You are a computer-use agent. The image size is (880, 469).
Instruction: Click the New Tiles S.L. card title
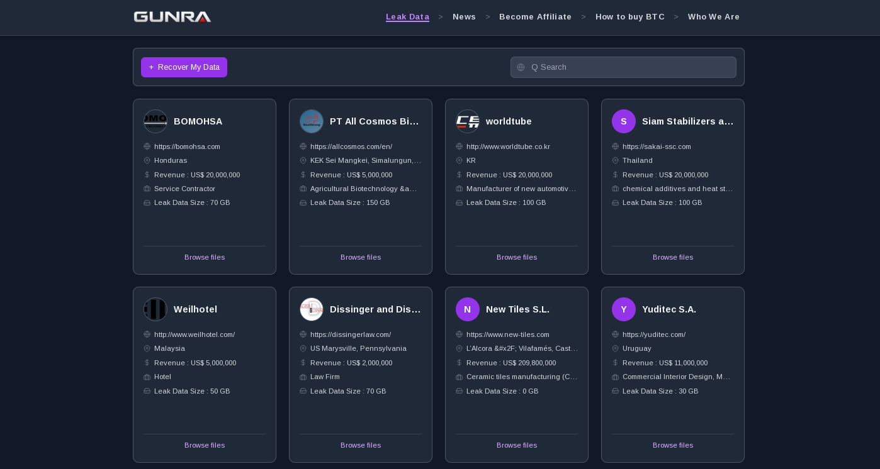pos(517,309)
